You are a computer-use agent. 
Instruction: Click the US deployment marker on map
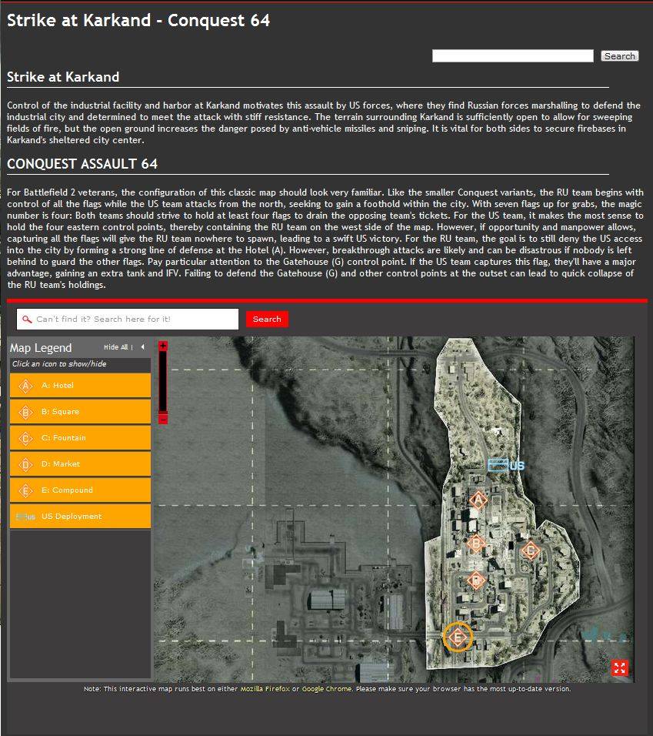[x=506, y=465]
